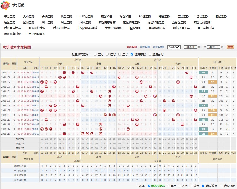Image resolution: width=237 pixels, height=189 pixels.
Task: Sort by 期号 in the footer header
Action: pyautogui.click(x=6, y=157)
